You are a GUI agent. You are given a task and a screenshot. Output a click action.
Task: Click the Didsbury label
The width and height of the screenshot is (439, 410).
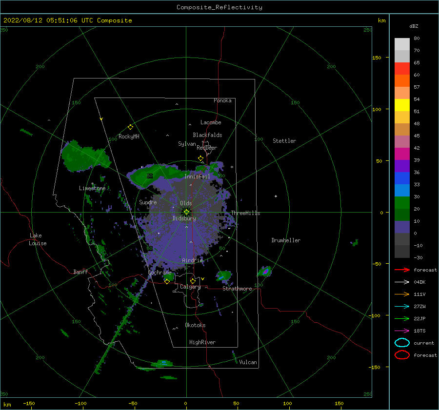[x=184, y=218]
